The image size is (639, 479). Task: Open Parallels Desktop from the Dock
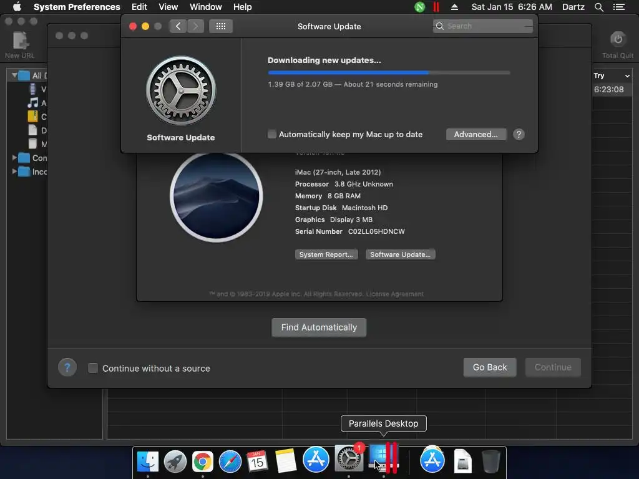(383, 458)
